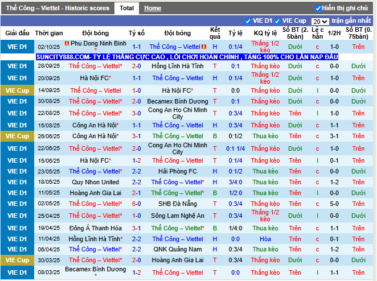Open Công An Hà Nội team on 15/08/25 row
The width and height of the screenshot is (377, 281).
(x=96, y=125)
